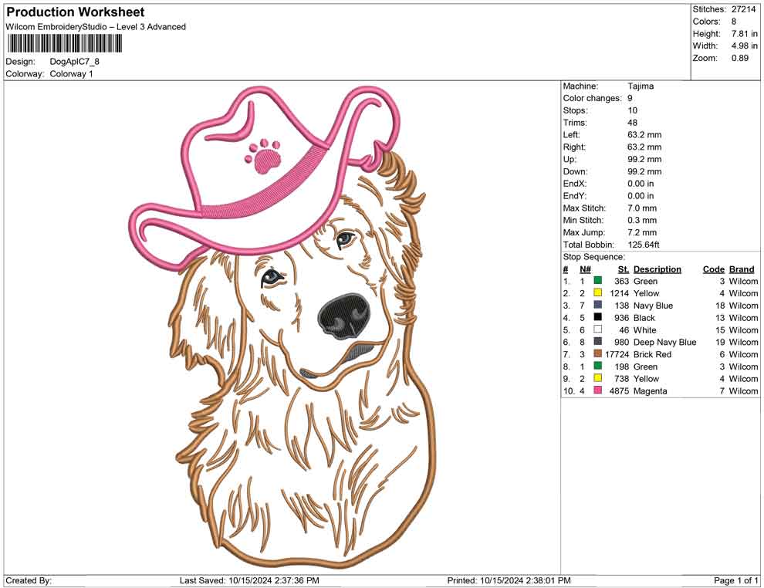Click the Brand column header
This screenshot has height=588, width=764.
pos(741,269)
